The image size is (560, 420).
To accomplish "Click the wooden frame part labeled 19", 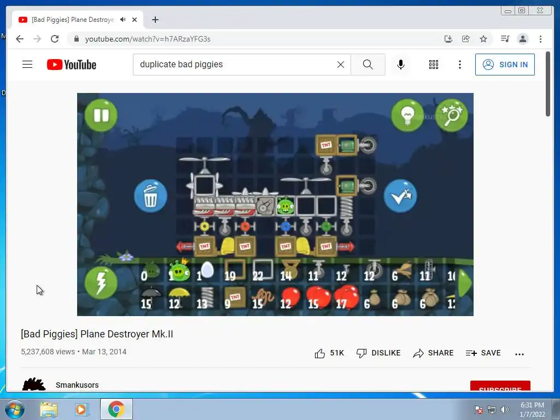I will pyautogui.click(x=235, y=270).
